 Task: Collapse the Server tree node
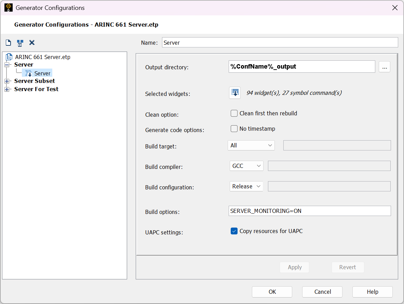tap(7, 65)
